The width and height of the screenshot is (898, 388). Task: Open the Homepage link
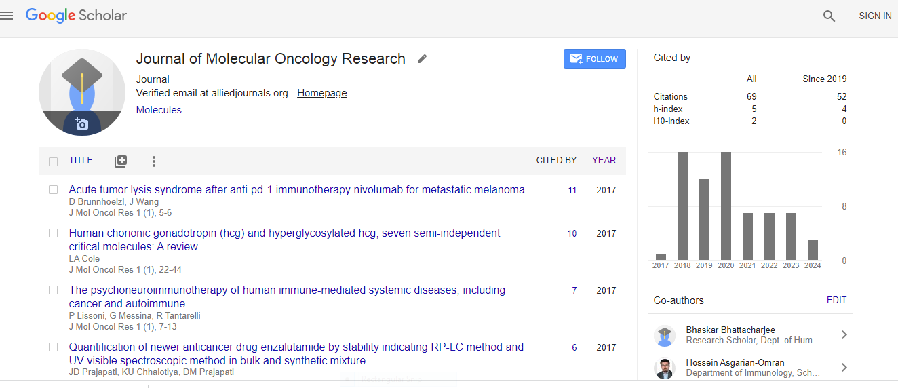pyautogui.click(x=321, y=93)
